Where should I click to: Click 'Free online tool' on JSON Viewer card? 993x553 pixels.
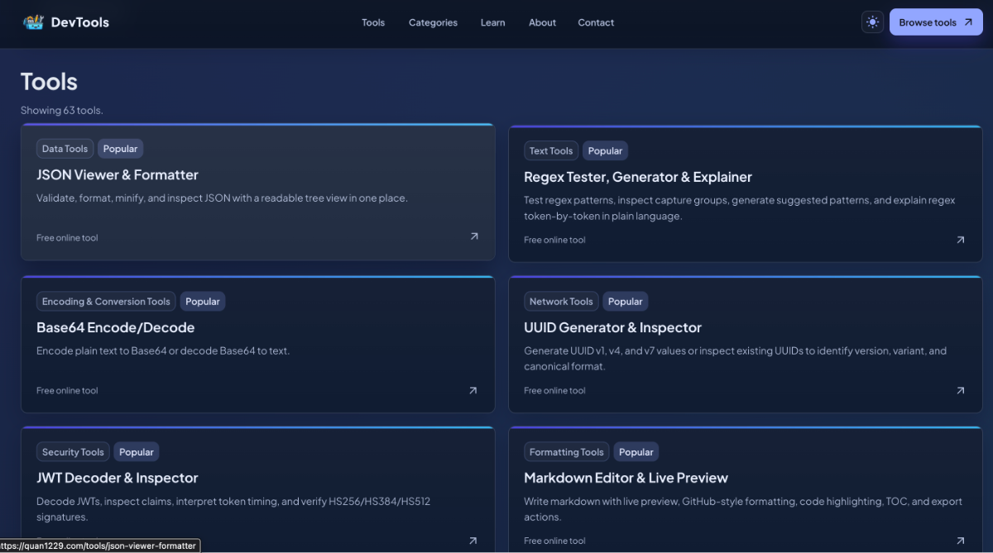[67, 238]
